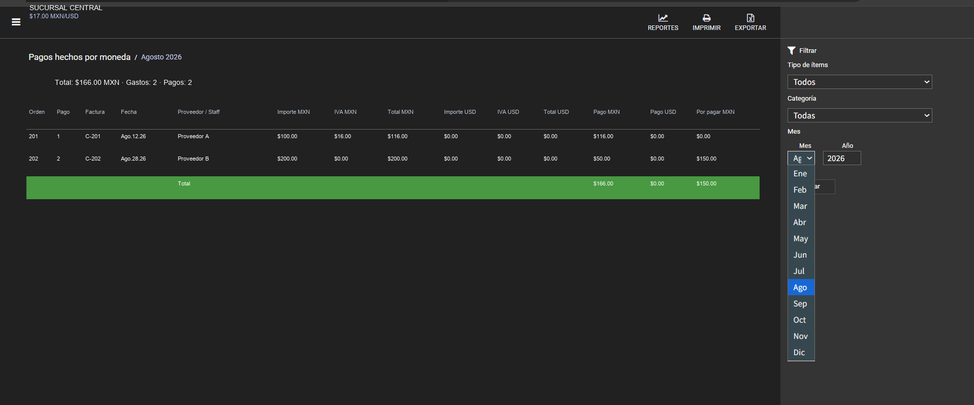Pick Nov in the month list
This screenshot has height=405, width=974.
click(801, 336)
